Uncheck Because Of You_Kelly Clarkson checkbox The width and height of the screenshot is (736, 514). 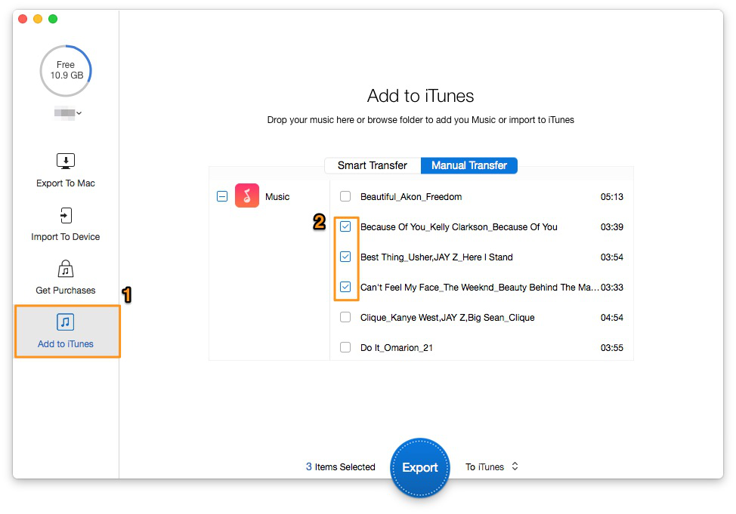pos(345,226)
